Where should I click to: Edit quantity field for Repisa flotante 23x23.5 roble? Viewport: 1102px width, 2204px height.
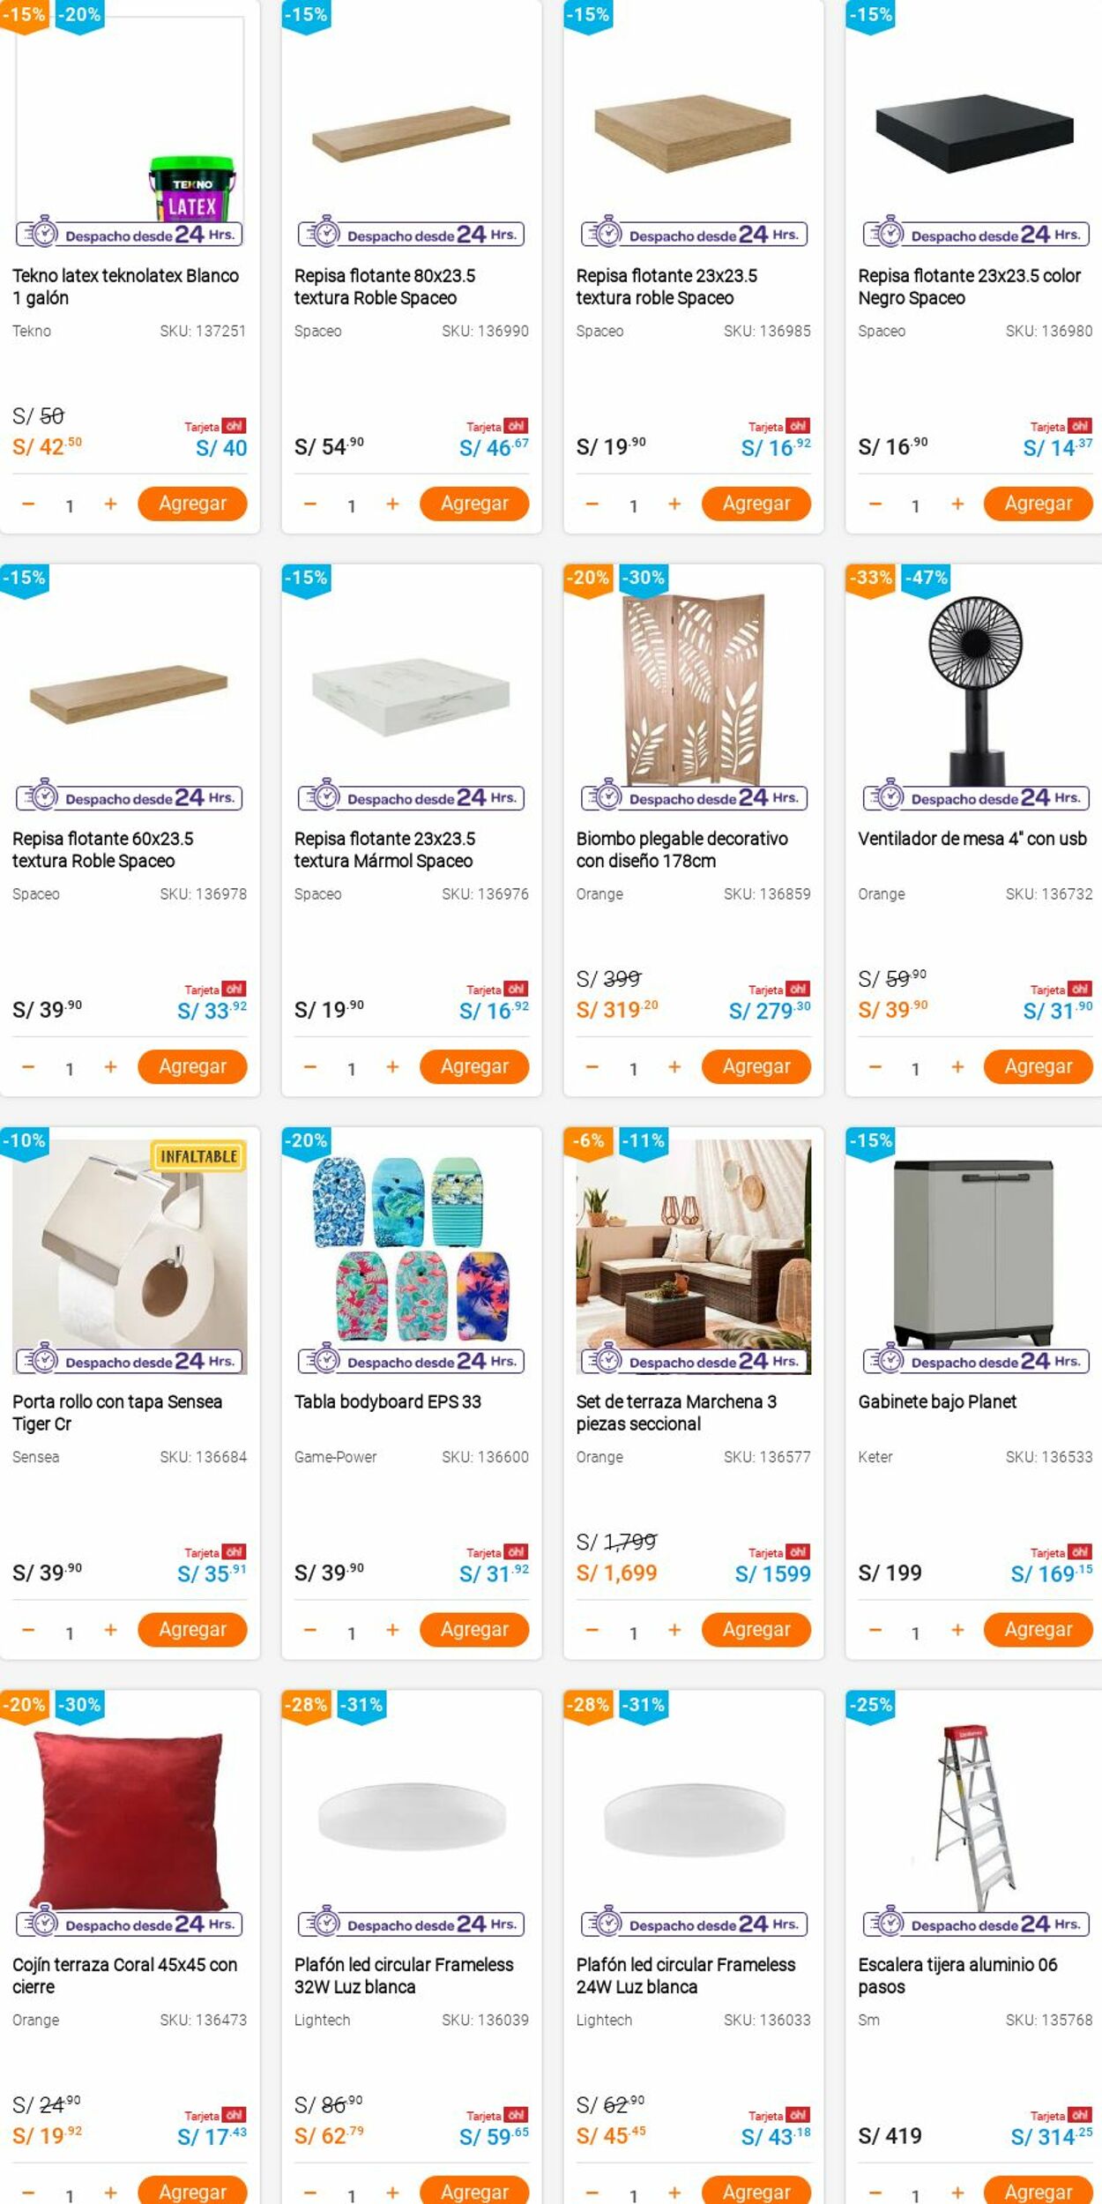coord(633,505)
